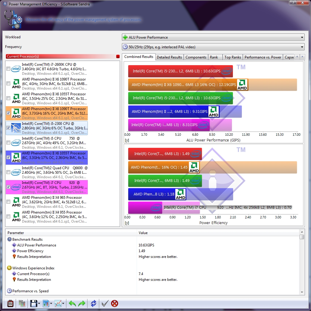Screen dimensions: 311x311
Task: Click the Current Processor(s) score 7.4
Action: pyautogui.click(x=141, y=274)
